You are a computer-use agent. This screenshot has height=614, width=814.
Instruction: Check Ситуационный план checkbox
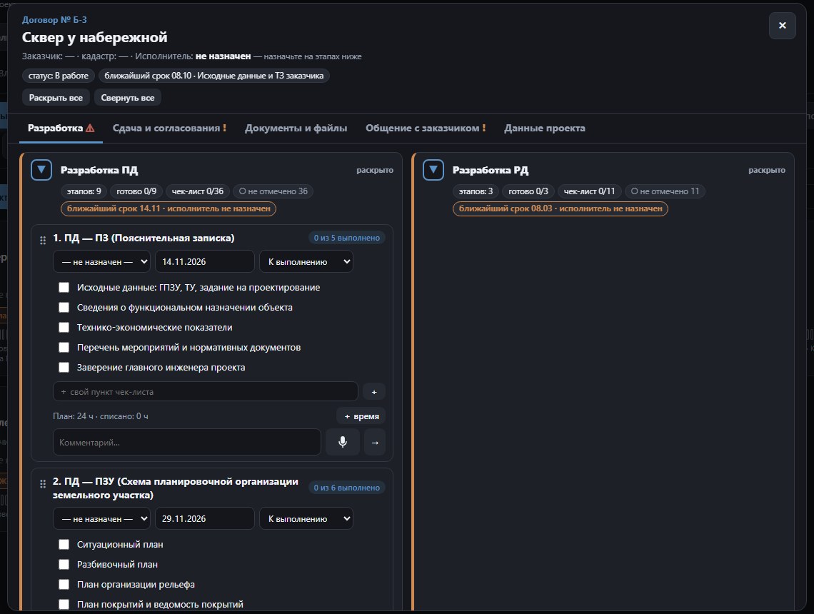pos(64,544)
